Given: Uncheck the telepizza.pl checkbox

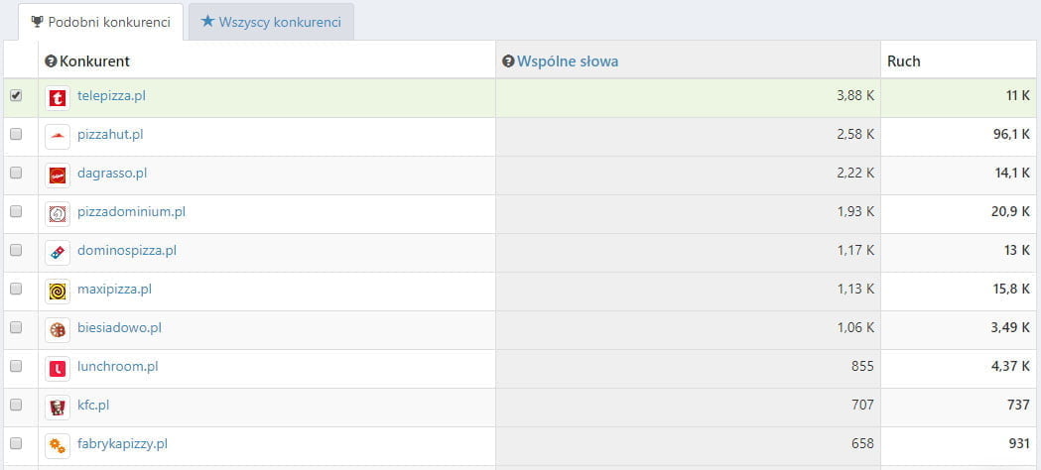Looking at the screenshot, I should [16, 96].
